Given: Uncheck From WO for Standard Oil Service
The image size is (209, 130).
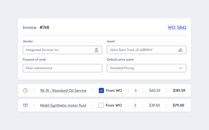Looking at the screenshot, I should click(101, 90).
